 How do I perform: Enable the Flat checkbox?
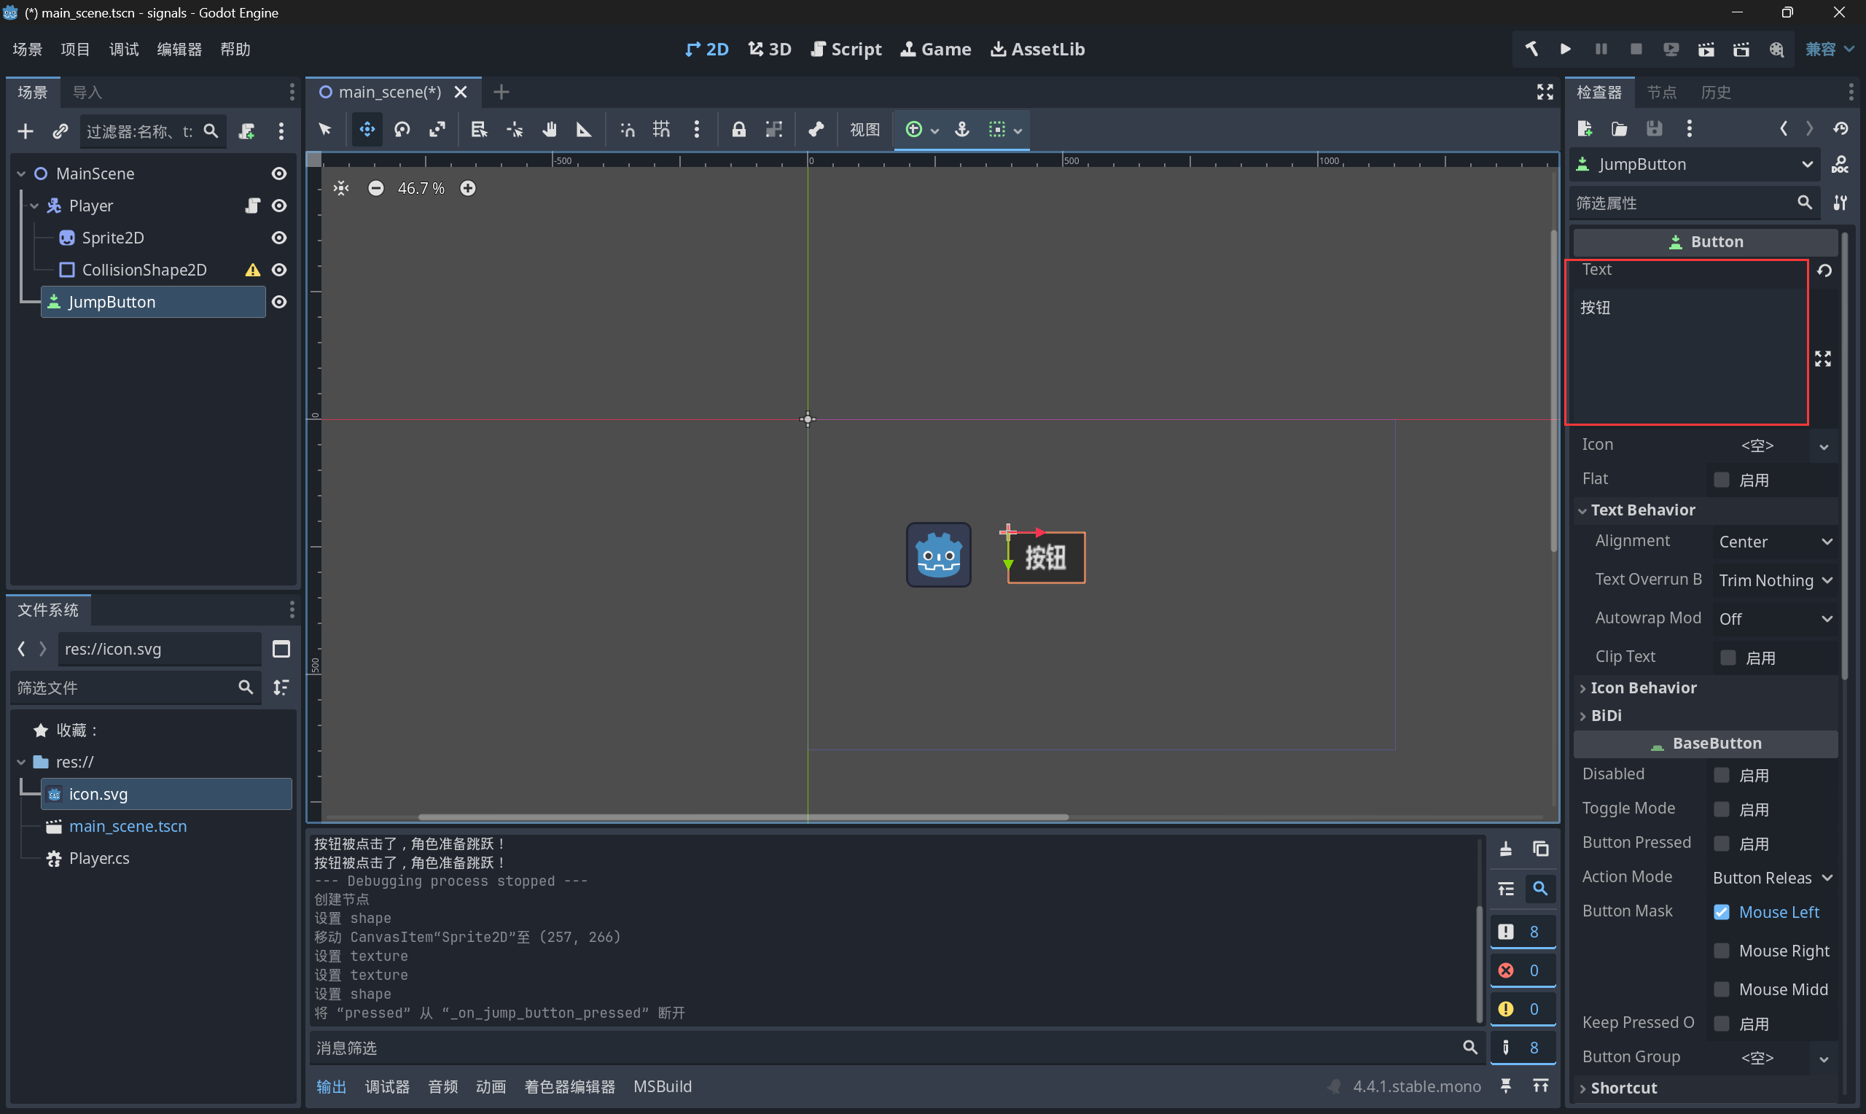(1721, 480)
